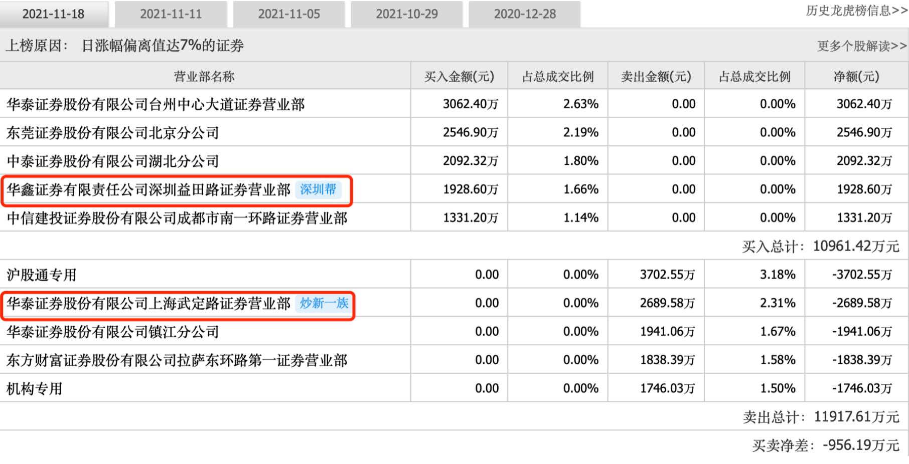
Task: Select the 2021-11-18 date tab
Action: pos(54,14)
